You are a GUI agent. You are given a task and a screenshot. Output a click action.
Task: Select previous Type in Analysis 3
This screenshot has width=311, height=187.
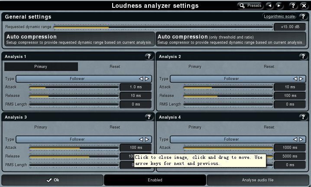(141, 139)
